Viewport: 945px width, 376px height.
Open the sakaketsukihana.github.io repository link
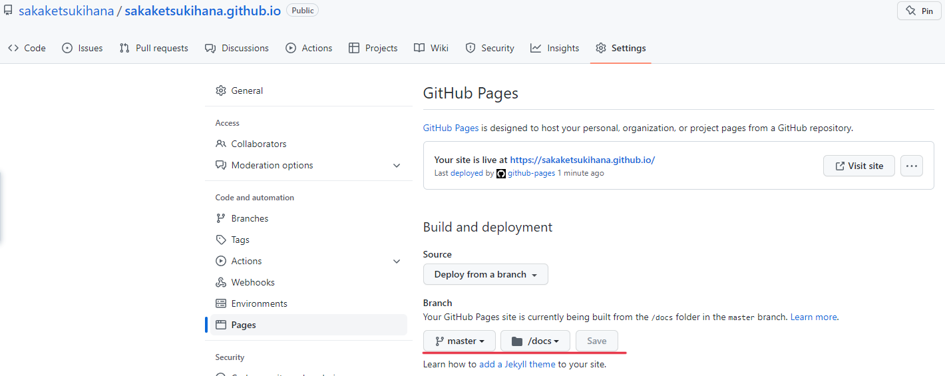(x=202, y=11)
